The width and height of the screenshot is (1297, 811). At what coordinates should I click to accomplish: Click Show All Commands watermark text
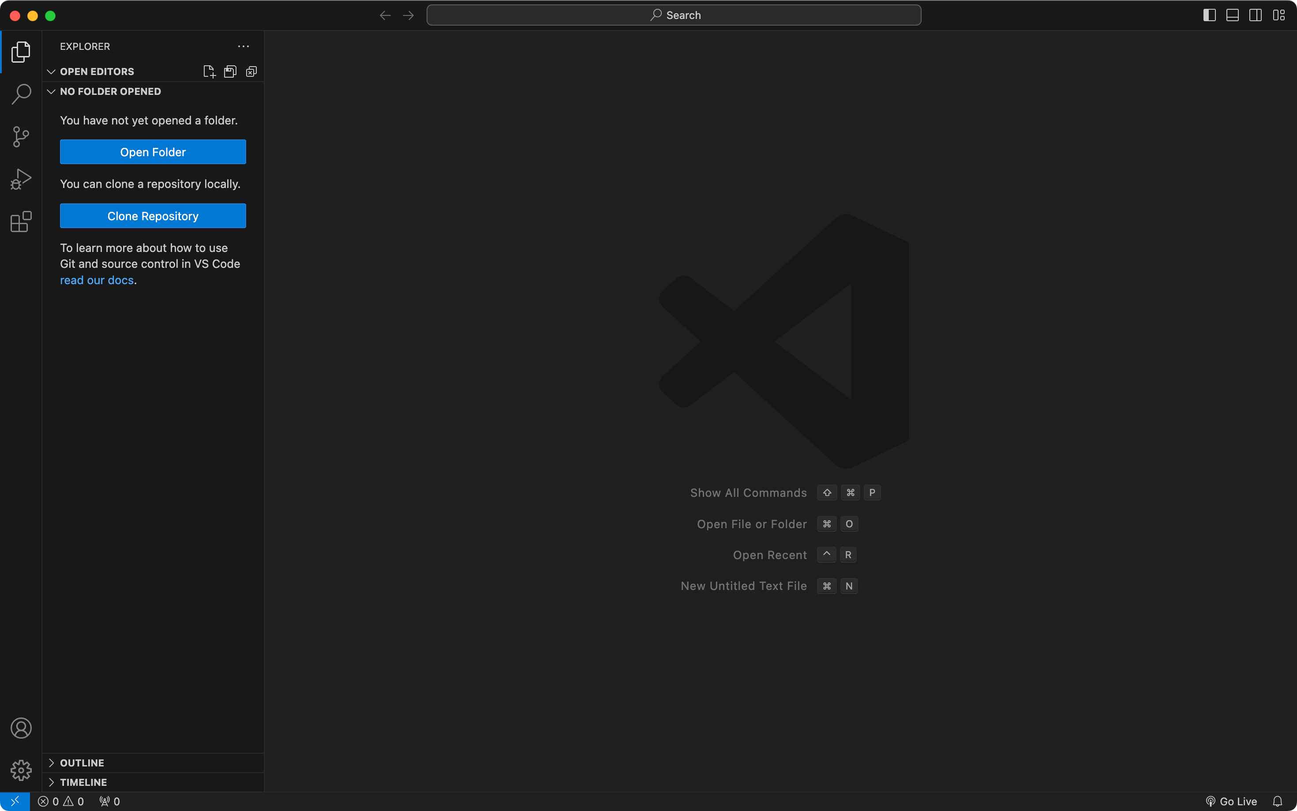(x=748, y=492)
